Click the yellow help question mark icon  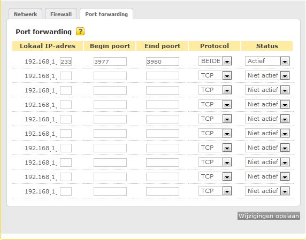(x=80, y=32)
